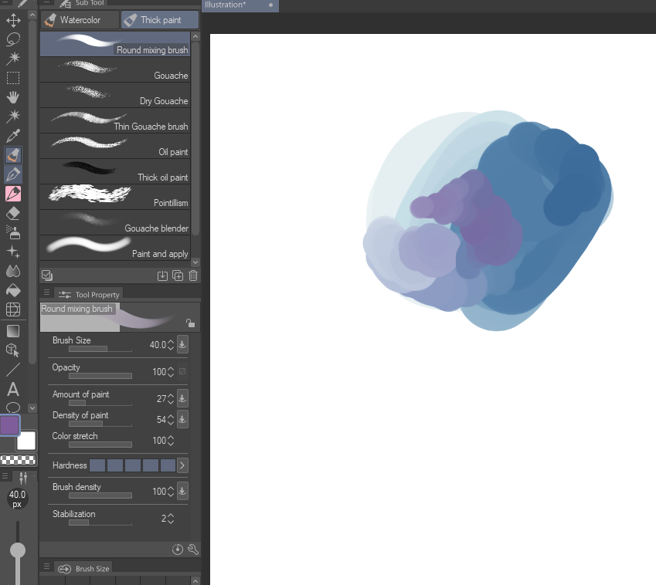Choose the Thin Gouache brush
656x585 pixels.
(x=115, y=120)
